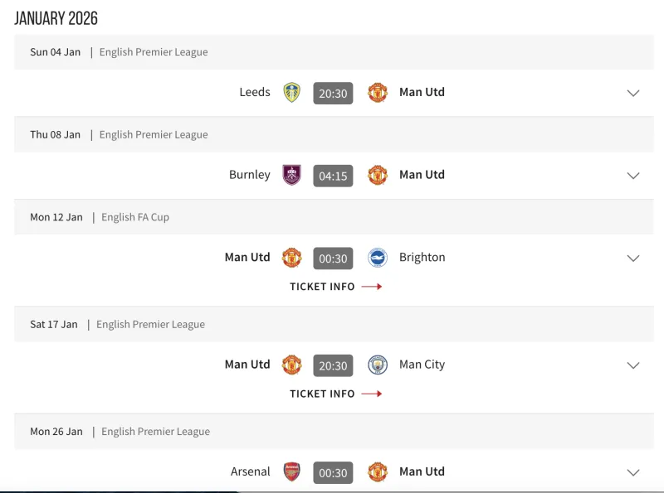The image size is (664, 493).
Task: Click the Brighton club crest
Action: [378, 258]
